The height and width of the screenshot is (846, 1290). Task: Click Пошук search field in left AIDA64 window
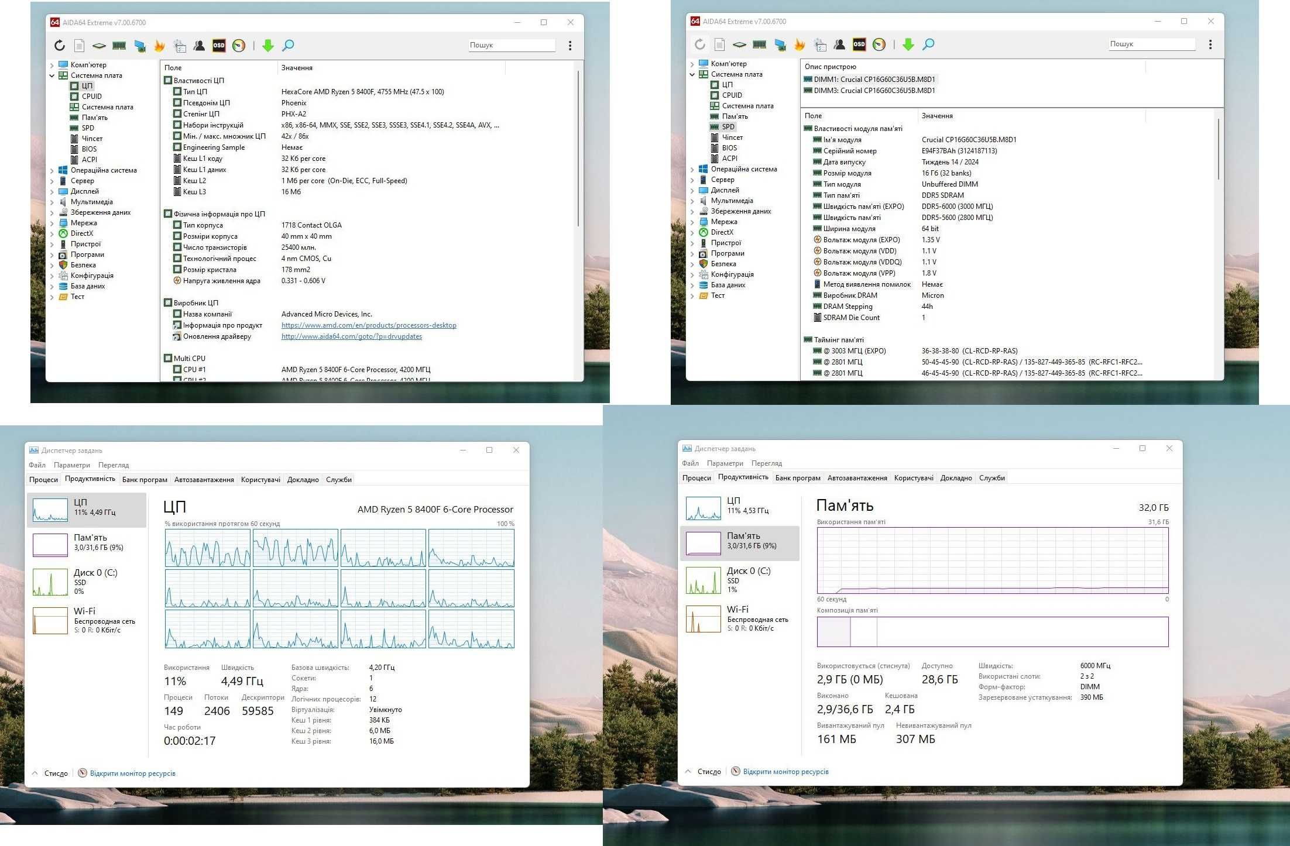click(x=512, y=45)
